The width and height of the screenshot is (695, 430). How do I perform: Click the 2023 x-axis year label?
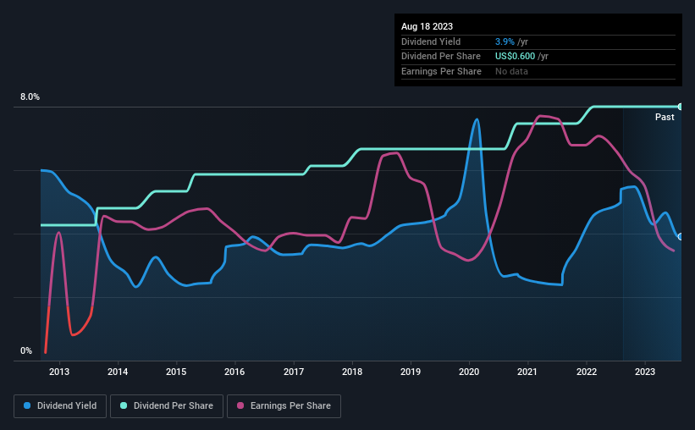click(645, 372)
